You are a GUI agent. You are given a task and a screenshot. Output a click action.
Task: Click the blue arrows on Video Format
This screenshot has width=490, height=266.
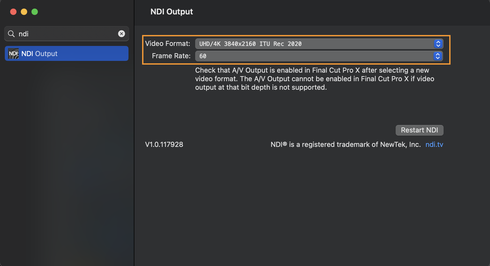438,44
